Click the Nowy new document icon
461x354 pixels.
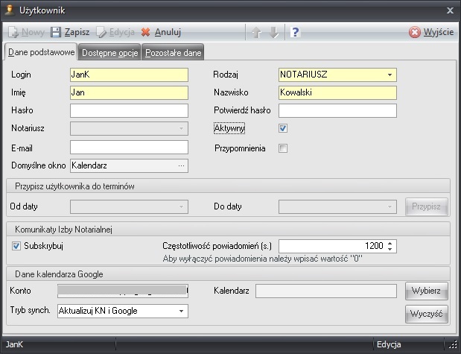click(x=13, y=32)
